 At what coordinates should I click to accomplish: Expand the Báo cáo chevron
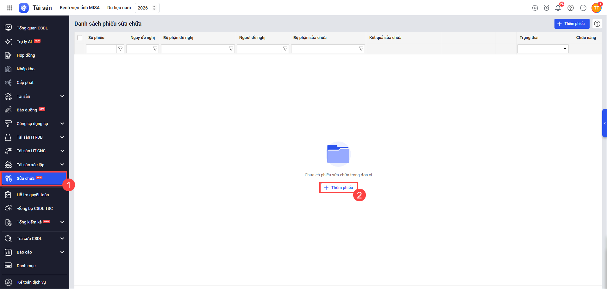click(x=62, y=252)
